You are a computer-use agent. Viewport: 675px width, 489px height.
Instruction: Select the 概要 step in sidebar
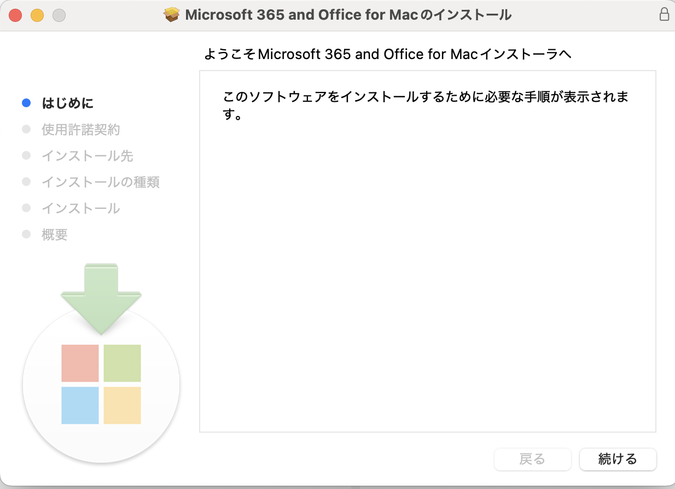click(x=55, y=235)
